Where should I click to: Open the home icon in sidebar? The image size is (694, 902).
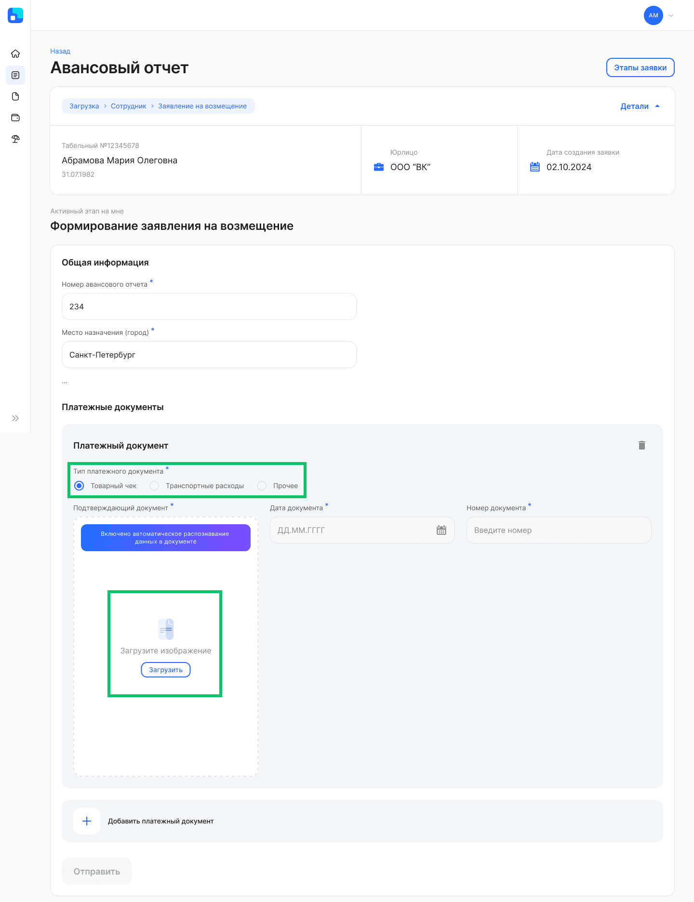click(x=15, y=53)
